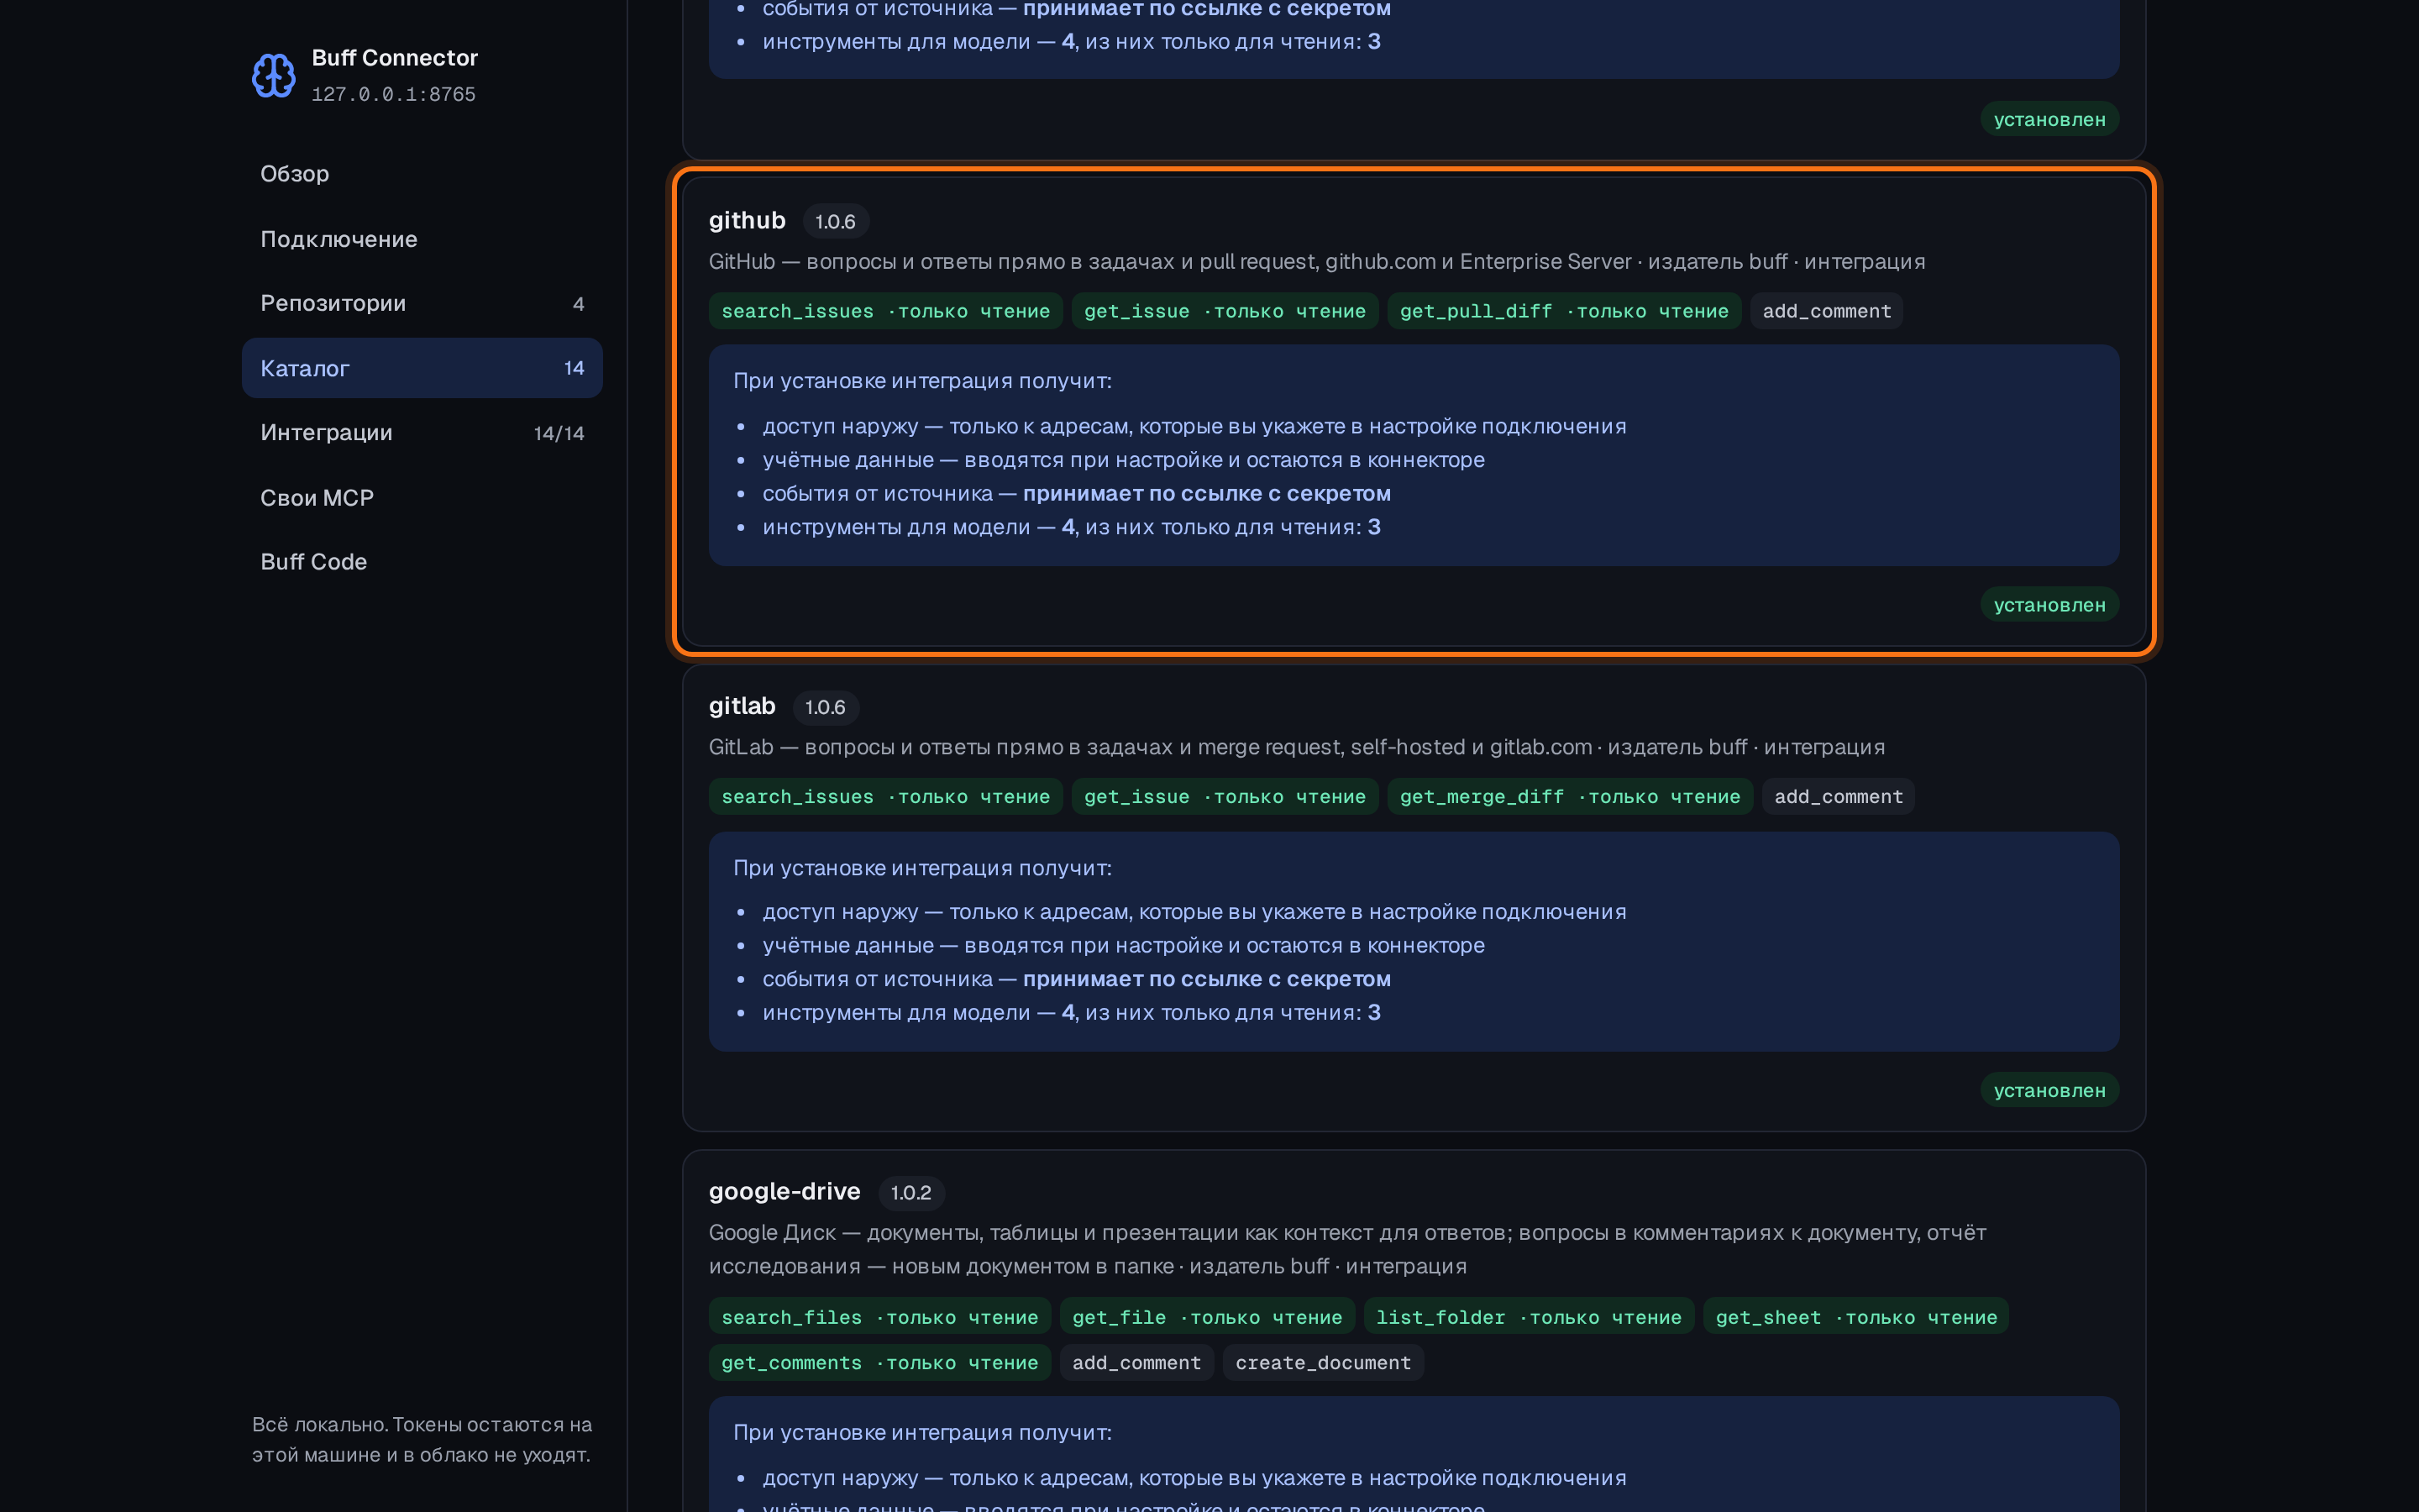
Task: Click the get_file tool tag
Action: [x=1206, y=1317]
